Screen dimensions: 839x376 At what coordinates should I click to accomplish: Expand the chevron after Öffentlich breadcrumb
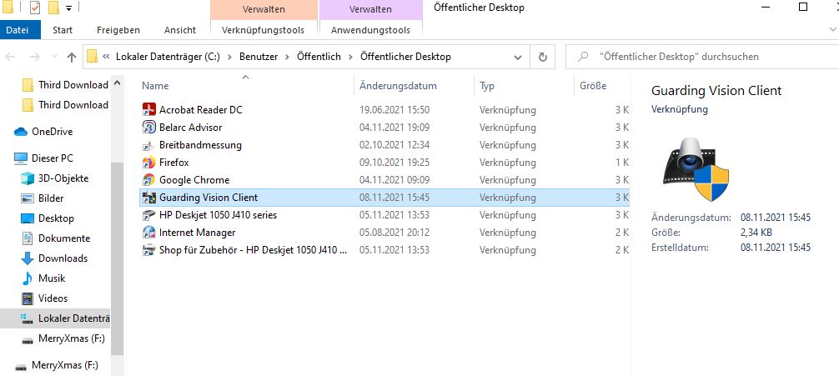(x=350, y=57)
